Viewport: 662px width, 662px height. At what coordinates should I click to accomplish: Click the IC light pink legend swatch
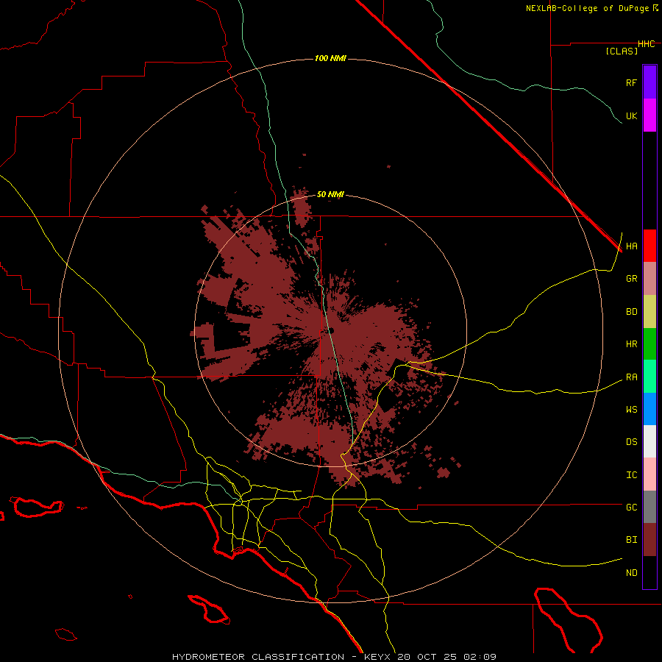(x=649, y=474)
